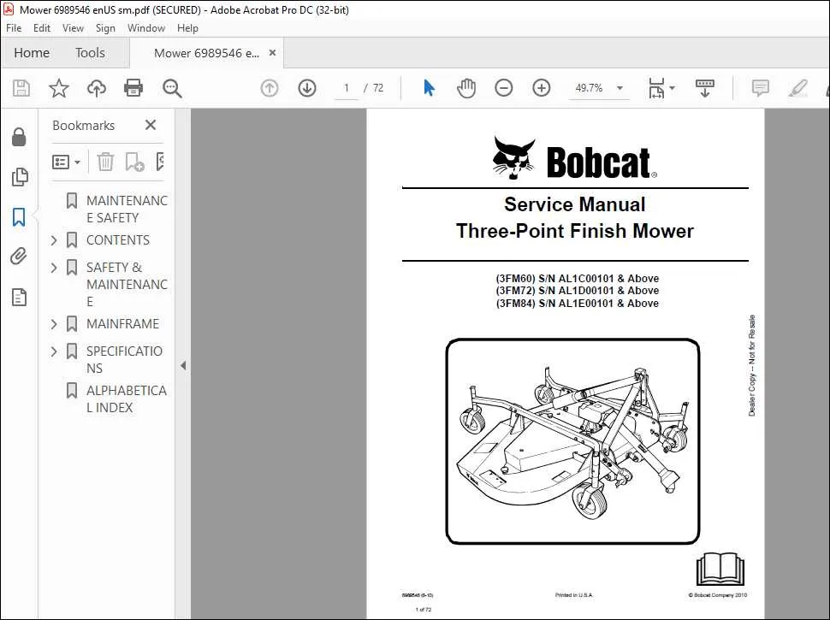Open the document layers panel icon
This screenshot has width=830, height=620.
coord(19,298)
